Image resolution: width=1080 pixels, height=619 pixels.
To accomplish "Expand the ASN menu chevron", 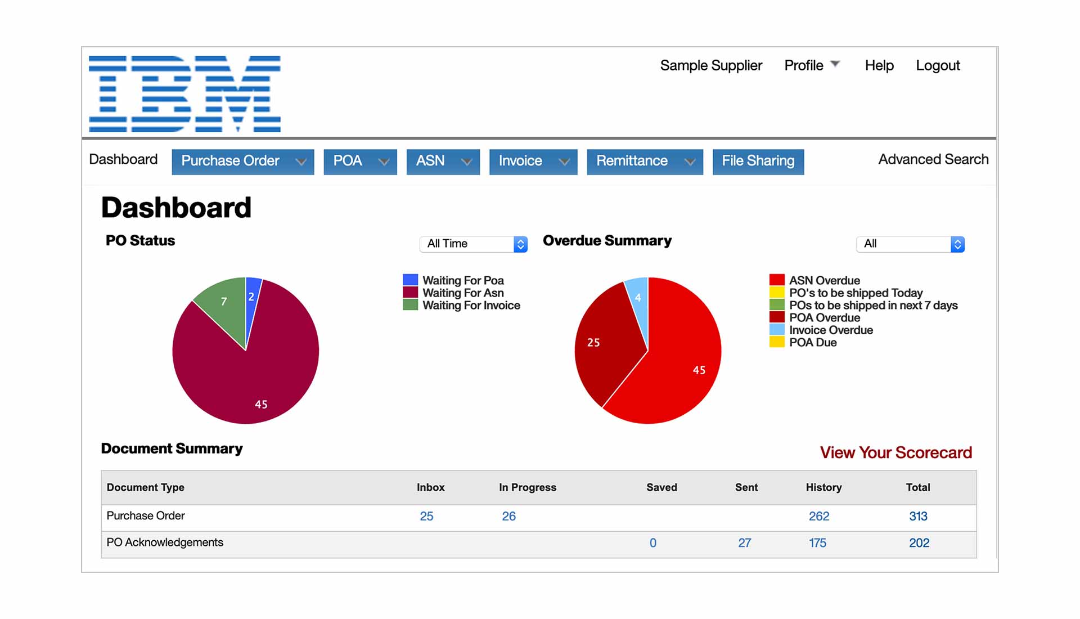I will [467, 162].
